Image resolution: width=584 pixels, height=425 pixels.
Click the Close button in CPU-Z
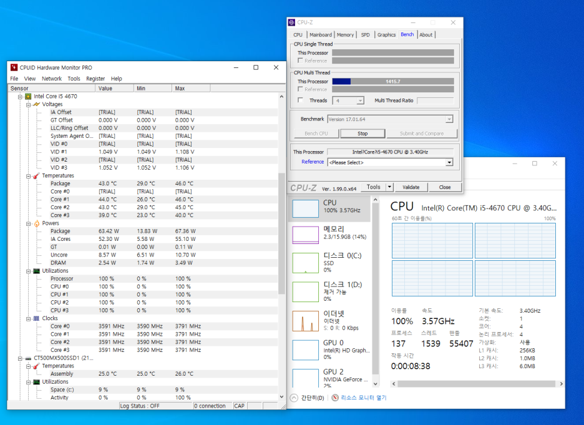pos(445,187)
